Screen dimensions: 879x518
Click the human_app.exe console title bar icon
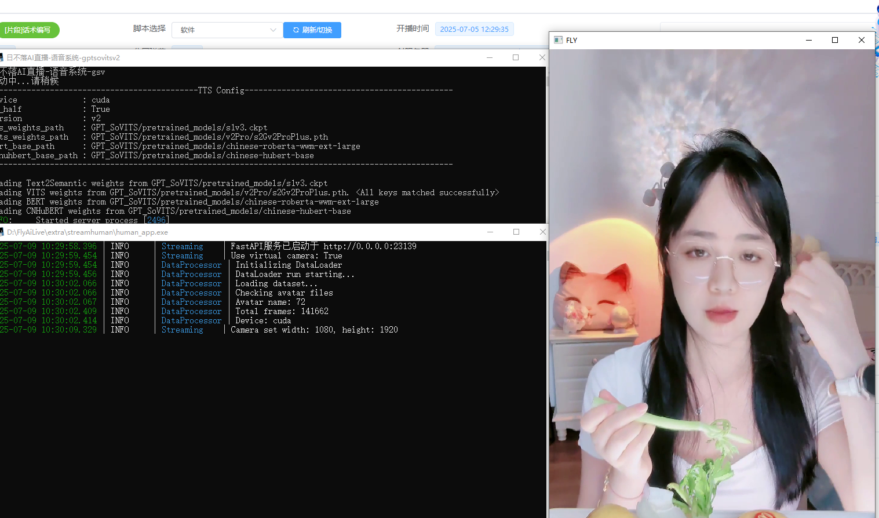[2, 232]
